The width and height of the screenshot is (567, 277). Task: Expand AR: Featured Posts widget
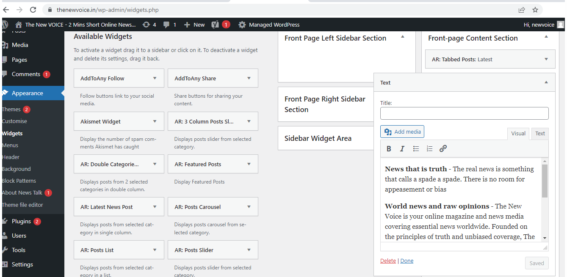(x=249, y=164)
